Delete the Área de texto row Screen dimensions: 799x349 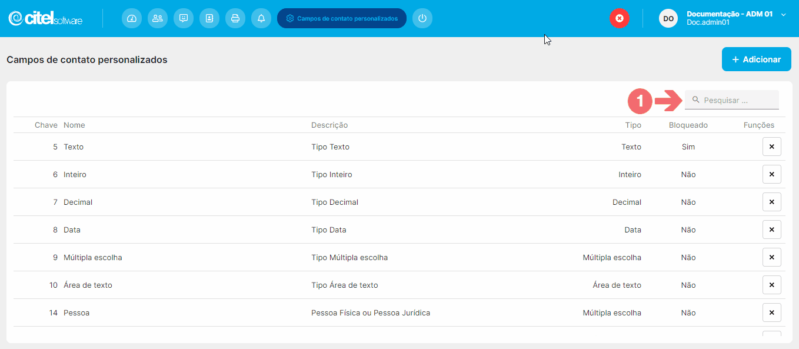[772, 285]
